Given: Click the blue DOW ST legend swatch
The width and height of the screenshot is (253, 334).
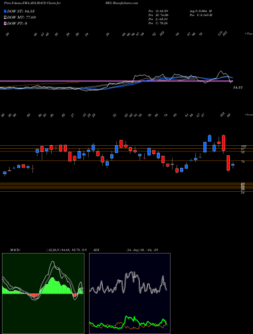Looking at the screenshot, I should (x=6, y=11).
